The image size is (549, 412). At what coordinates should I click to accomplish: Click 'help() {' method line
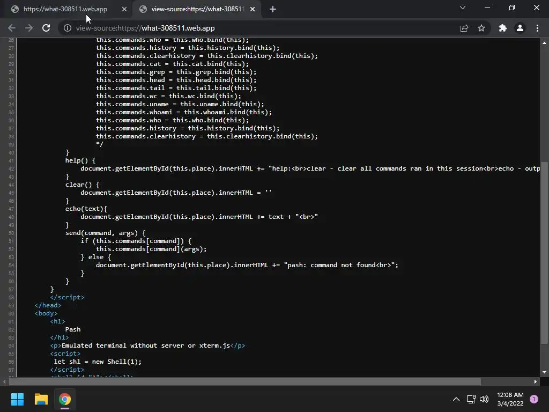click(x=80, y=160)
